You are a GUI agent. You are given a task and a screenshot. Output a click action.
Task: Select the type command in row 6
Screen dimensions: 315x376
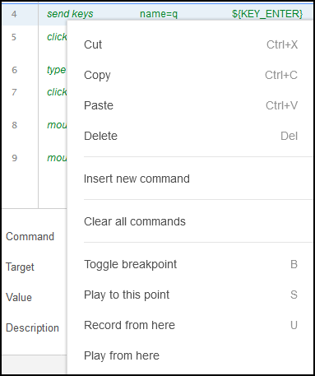(57, 70)
